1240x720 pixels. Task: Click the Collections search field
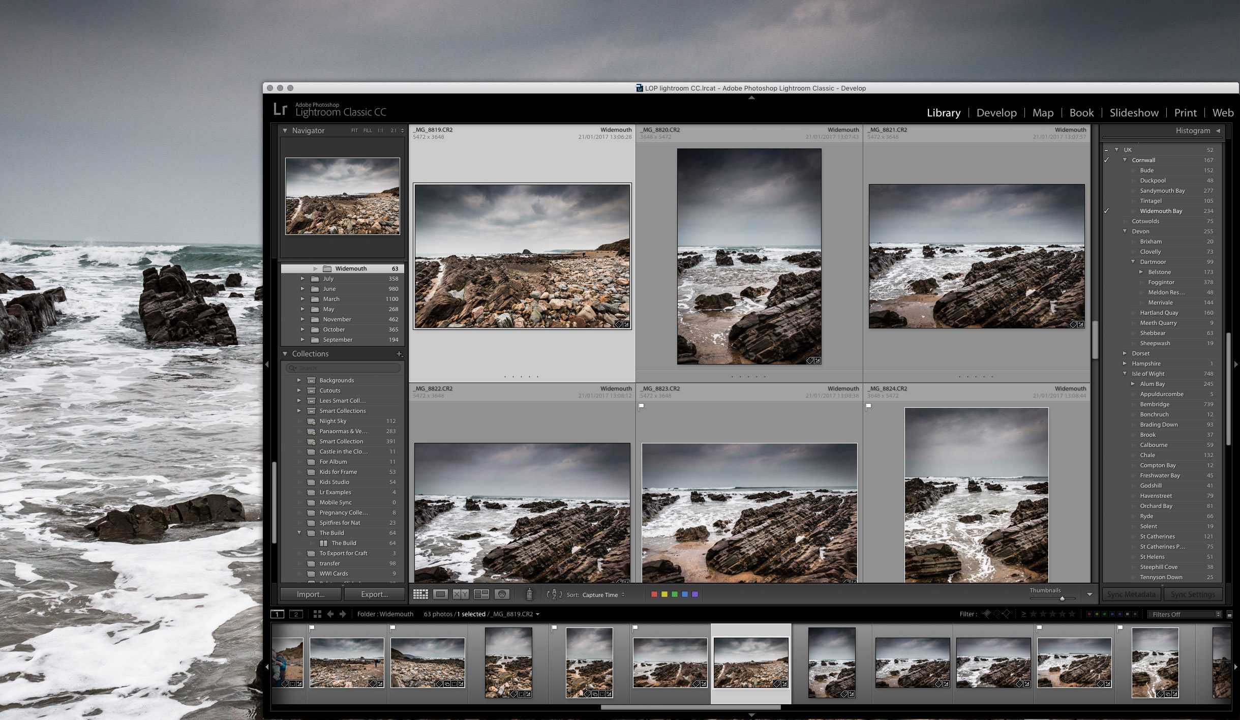343,368
